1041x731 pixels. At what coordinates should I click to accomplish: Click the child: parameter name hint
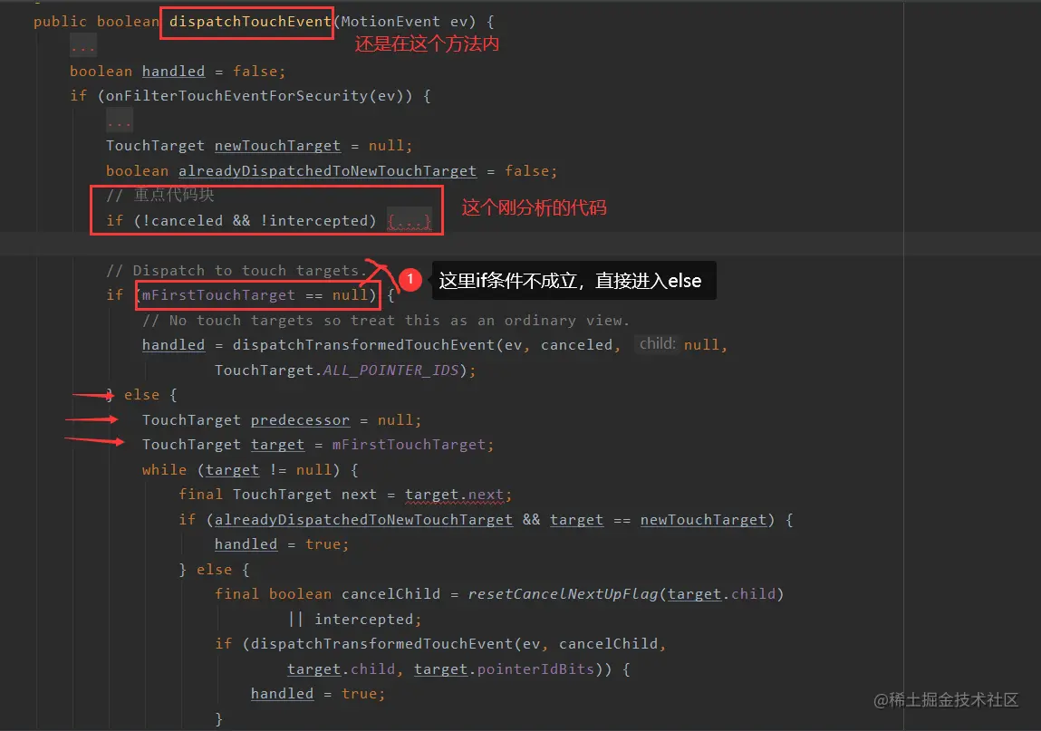pyautogui.click(x=657, y=344)
